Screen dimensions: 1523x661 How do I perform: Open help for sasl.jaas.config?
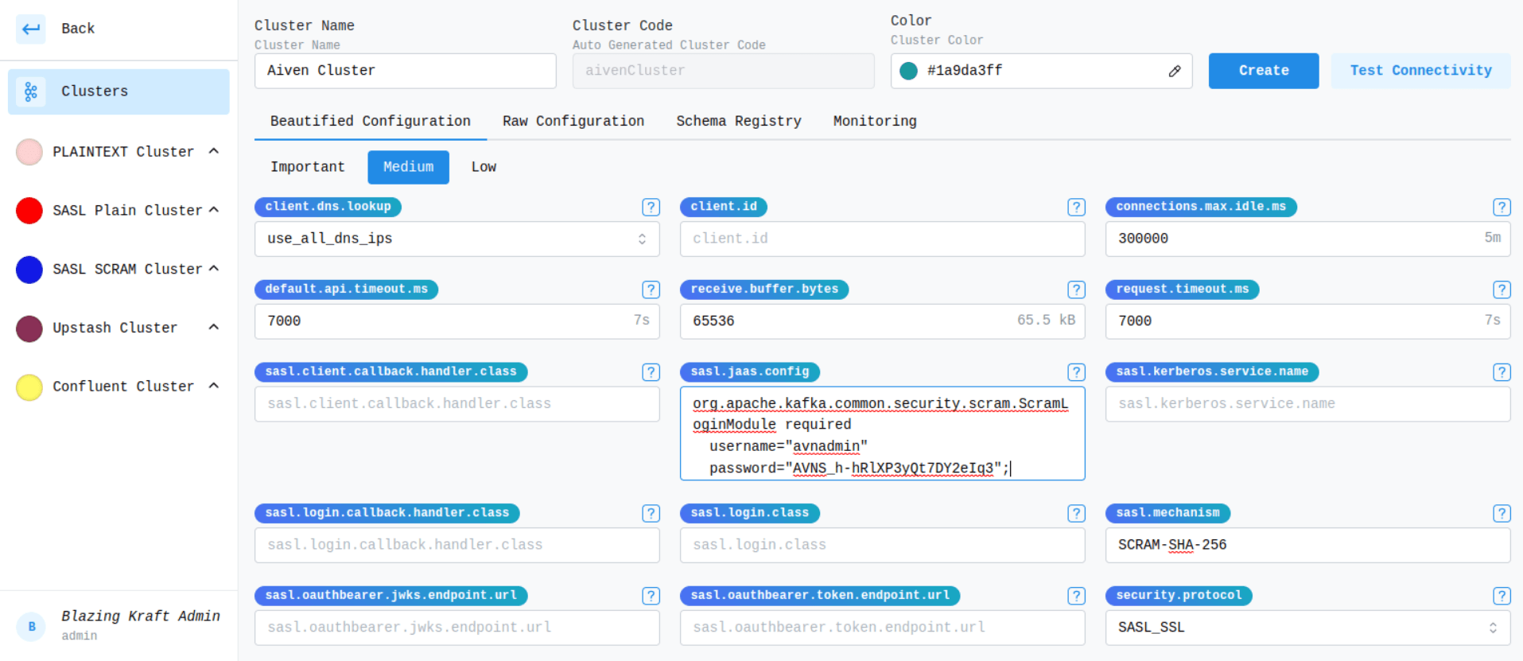tap(1076, 372)
